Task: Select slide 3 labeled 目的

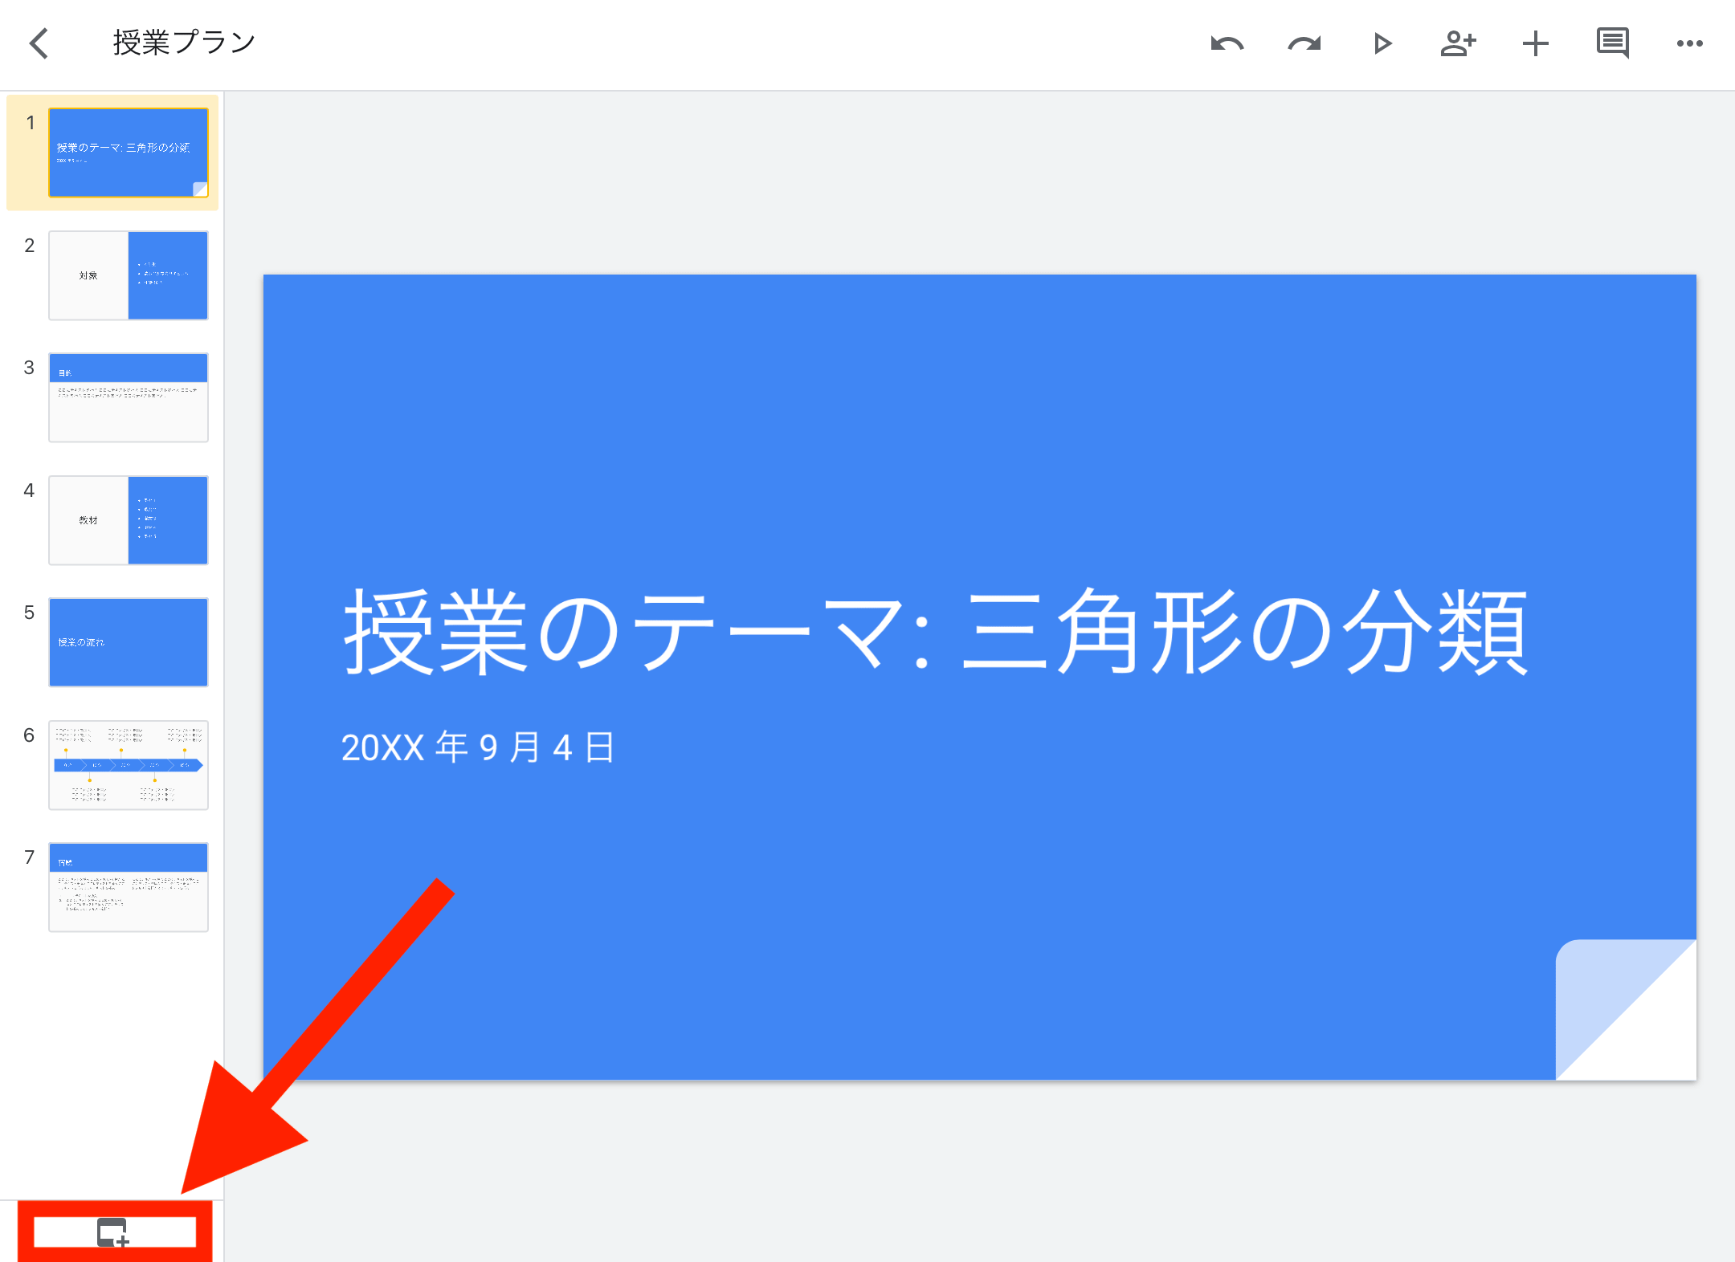Action: [x=129, y=397]
